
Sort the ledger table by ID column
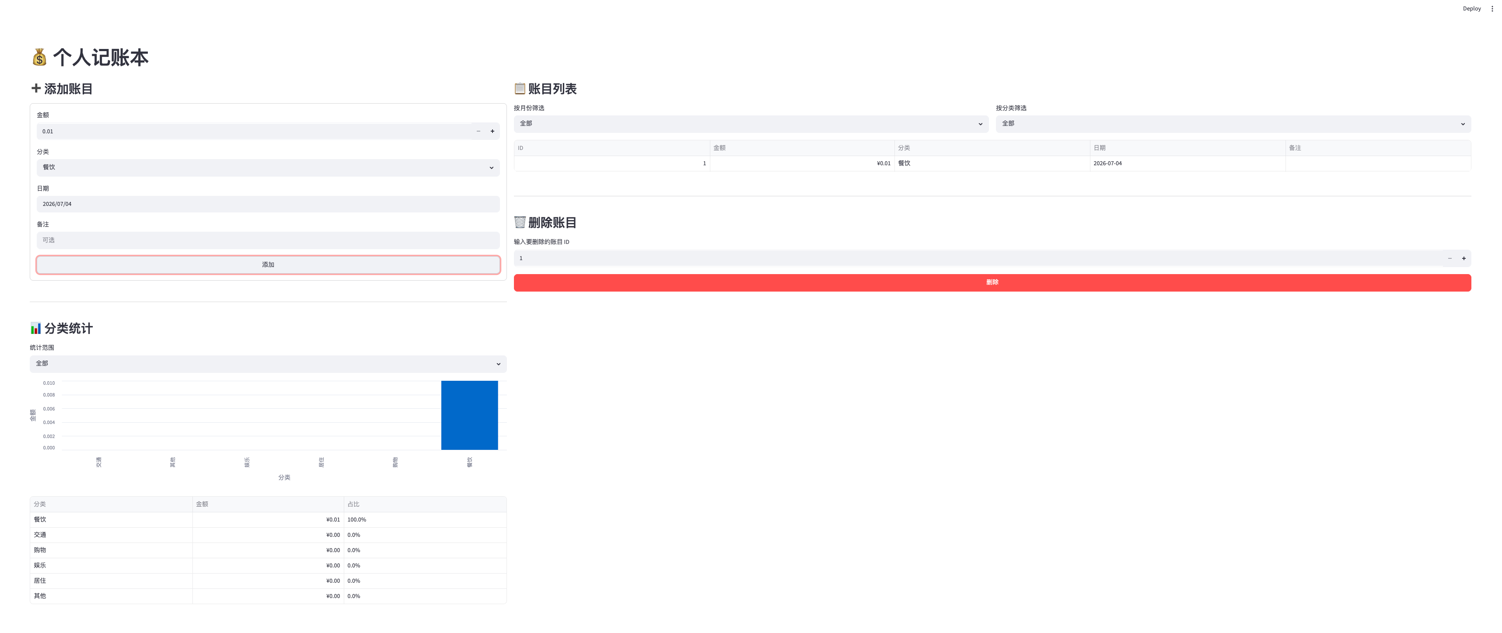611,148
